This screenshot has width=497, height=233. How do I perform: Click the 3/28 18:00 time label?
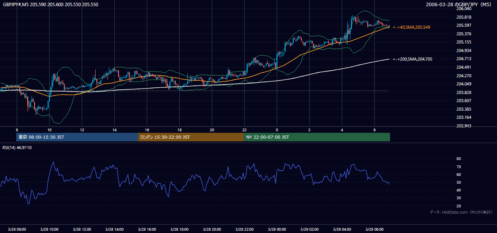point(179,230)
